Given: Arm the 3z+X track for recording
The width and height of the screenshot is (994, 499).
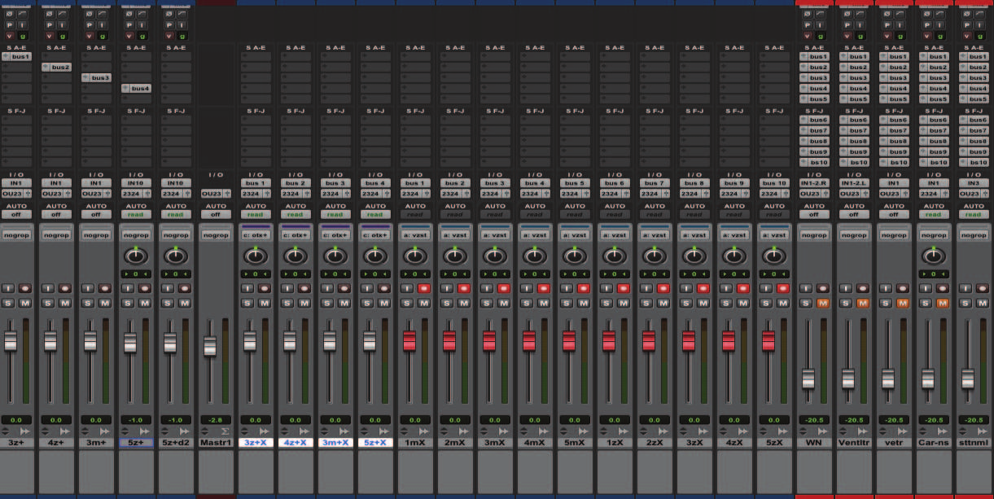Looking at the screenshot, I should 264,288.
